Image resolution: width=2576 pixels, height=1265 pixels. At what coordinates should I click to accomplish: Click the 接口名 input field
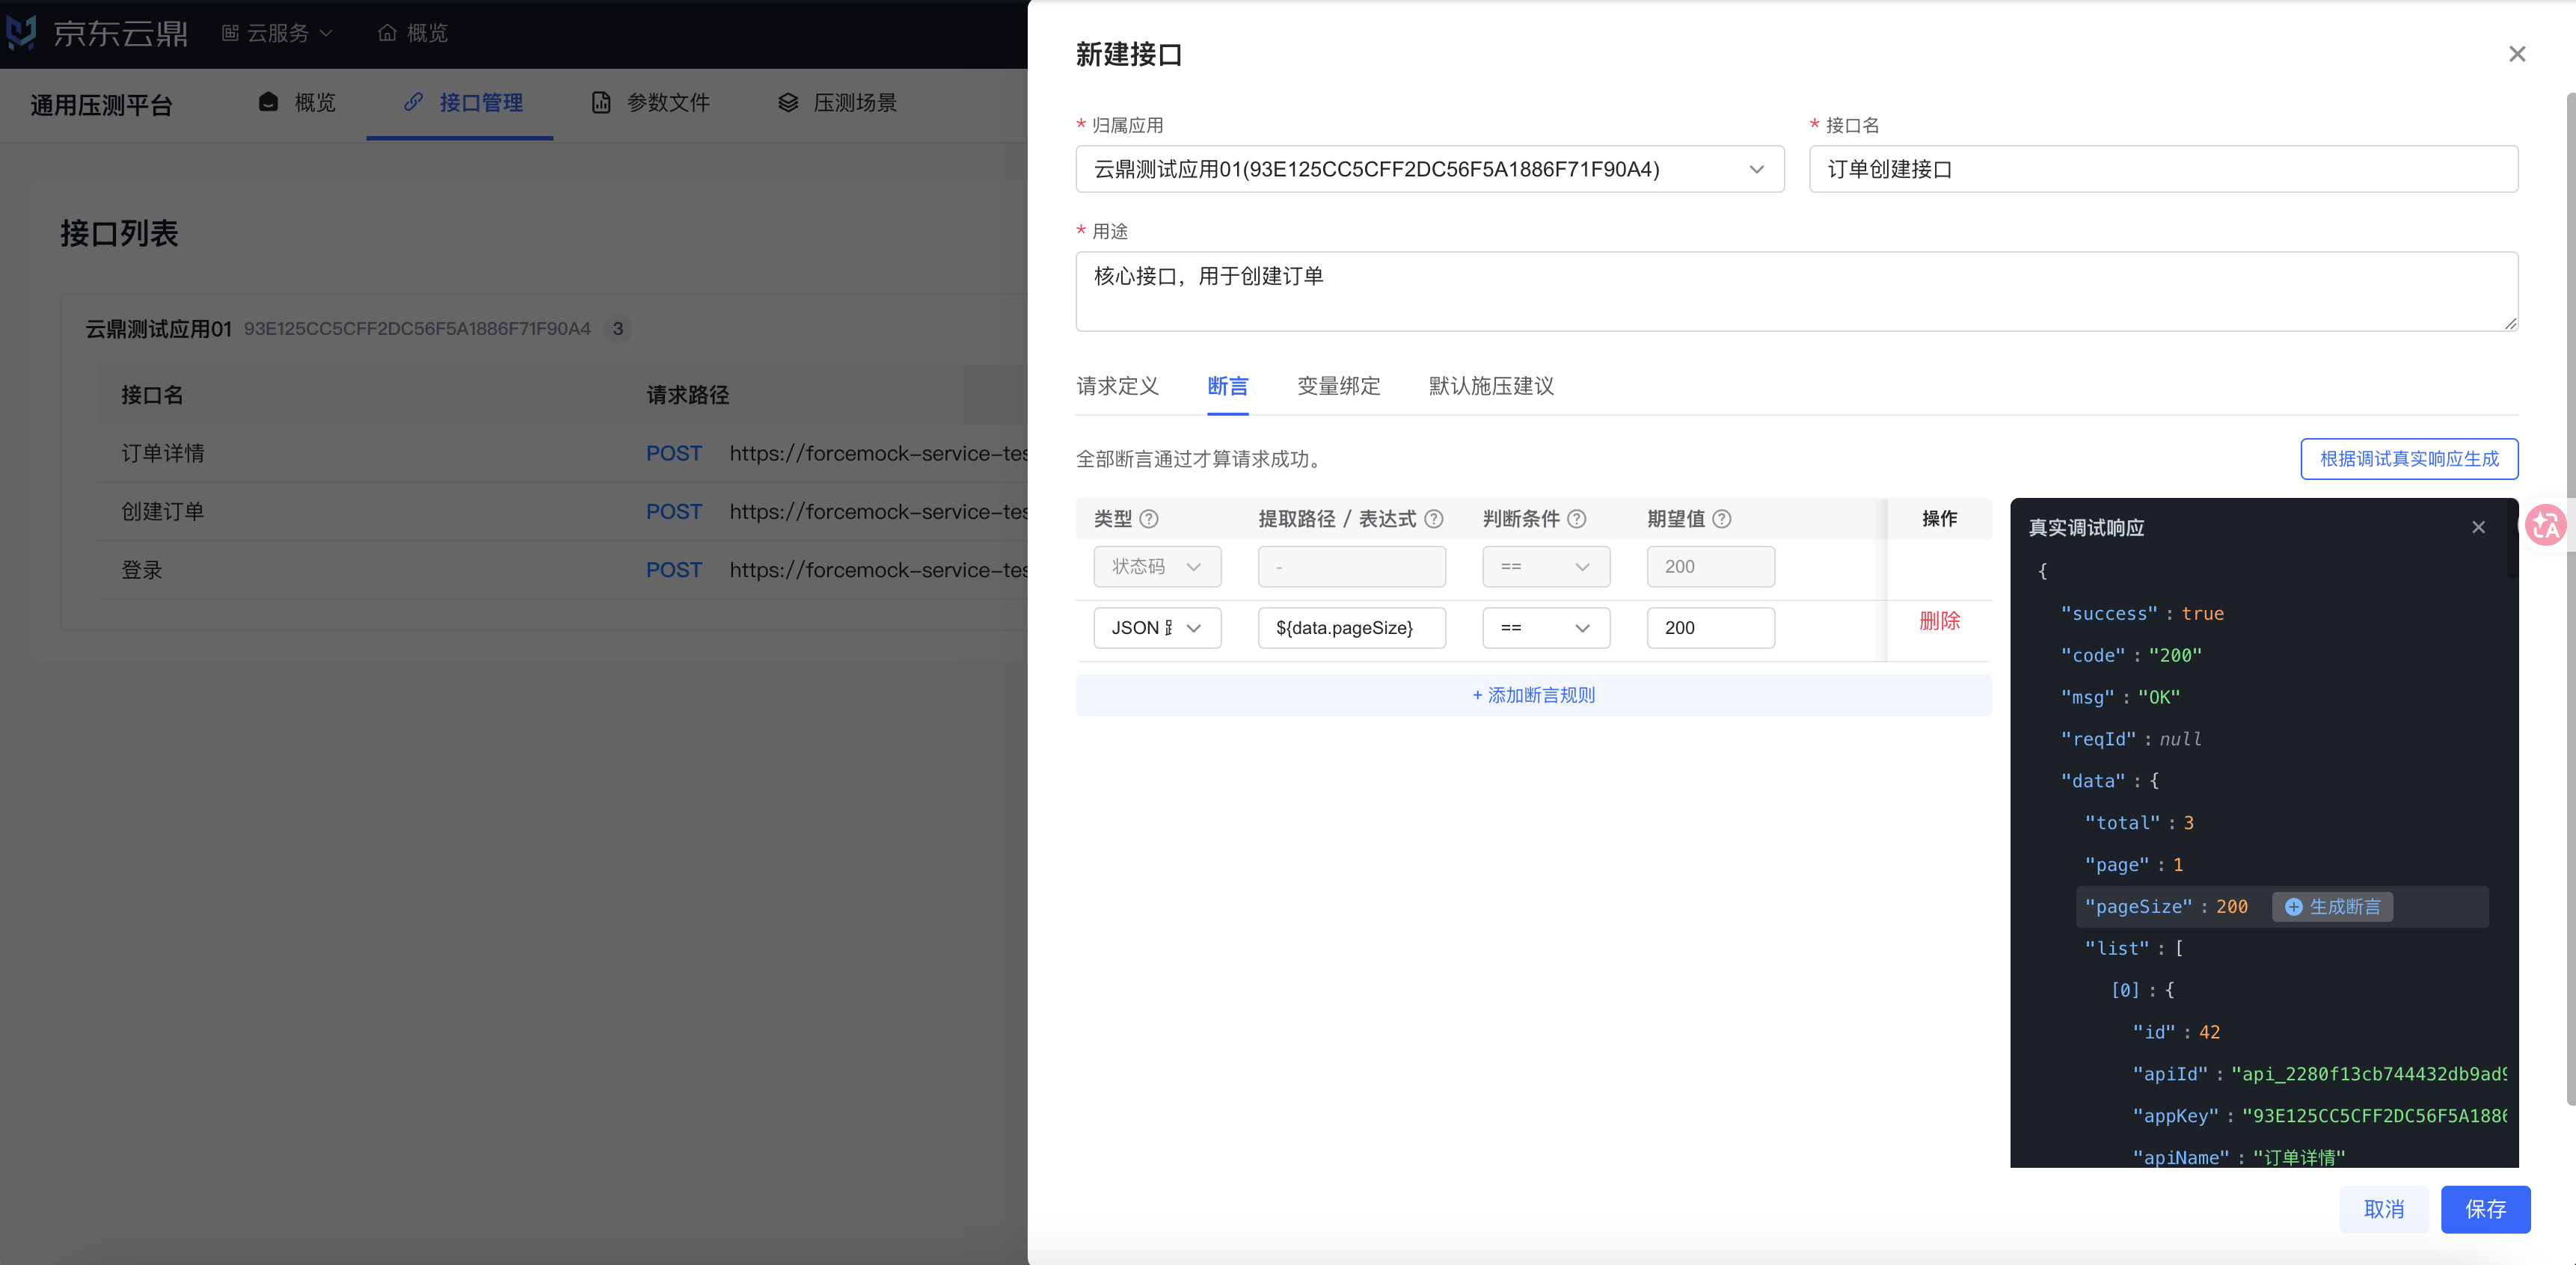[x=2163, y=169]
